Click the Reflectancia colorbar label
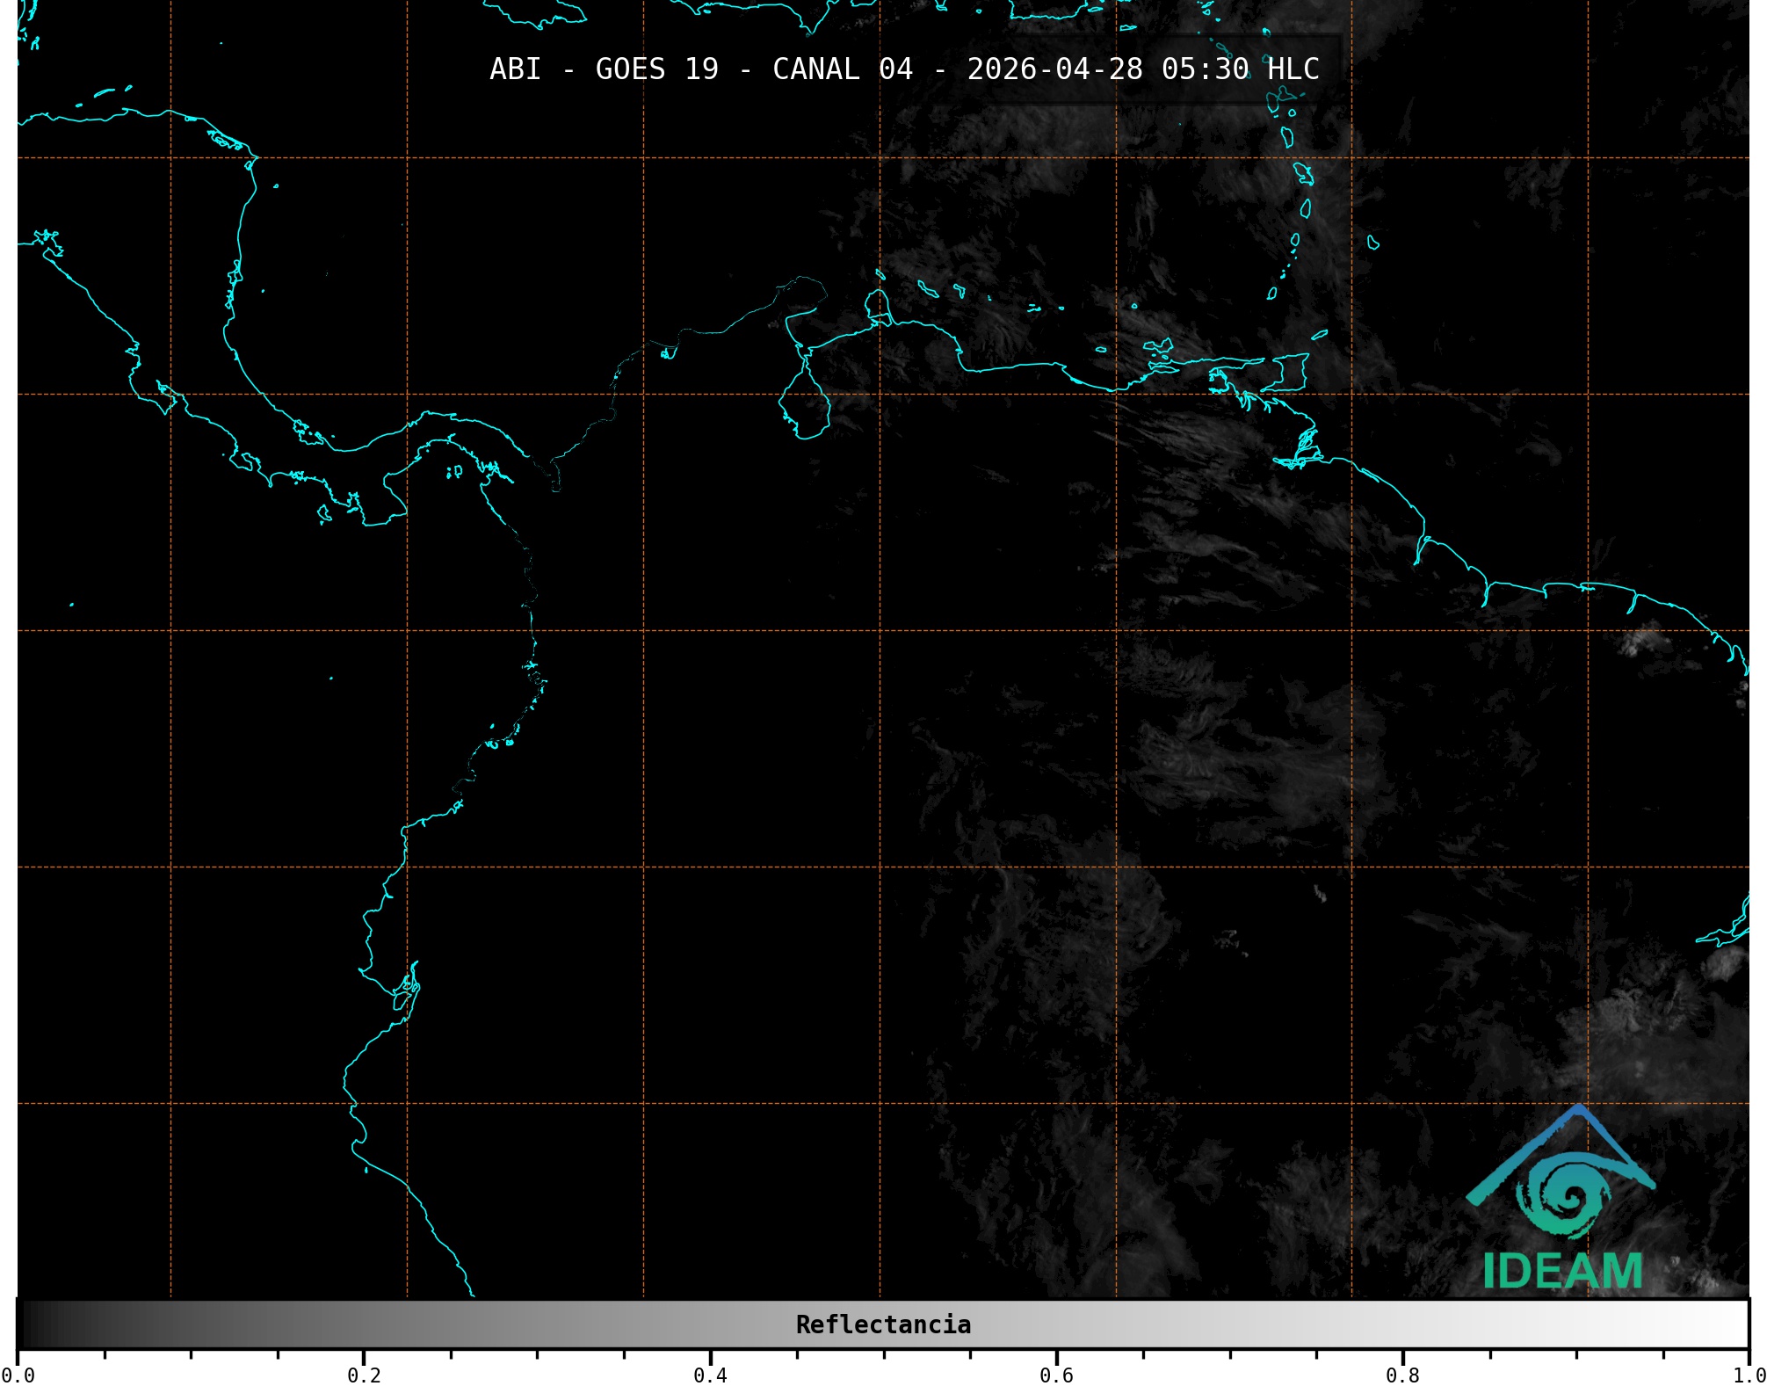This screenshot has height=1386, width=1767. click(x=883, y=1324)
